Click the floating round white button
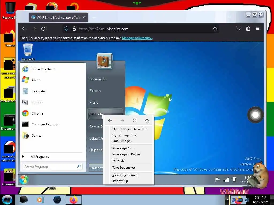This screenshot has width=274, height=205. (x=256, y=115)
